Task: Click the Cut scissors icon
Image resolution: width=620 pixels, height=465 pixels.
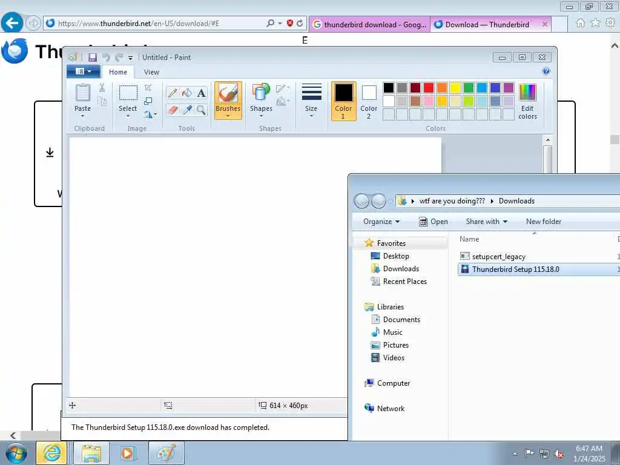Action: (x=102, y=88)
